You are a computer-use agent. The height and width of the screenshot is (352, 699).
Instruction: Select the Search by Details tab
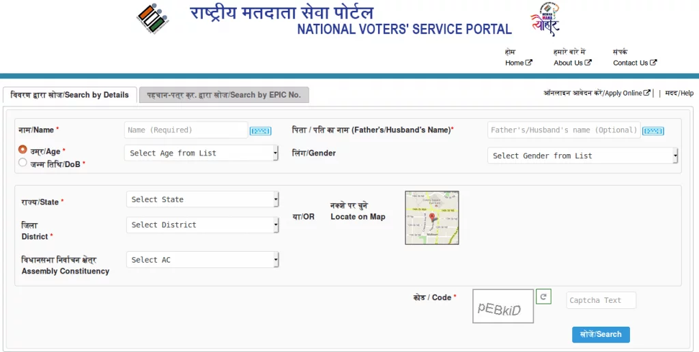pyautogui.click(x=70, y=95)
